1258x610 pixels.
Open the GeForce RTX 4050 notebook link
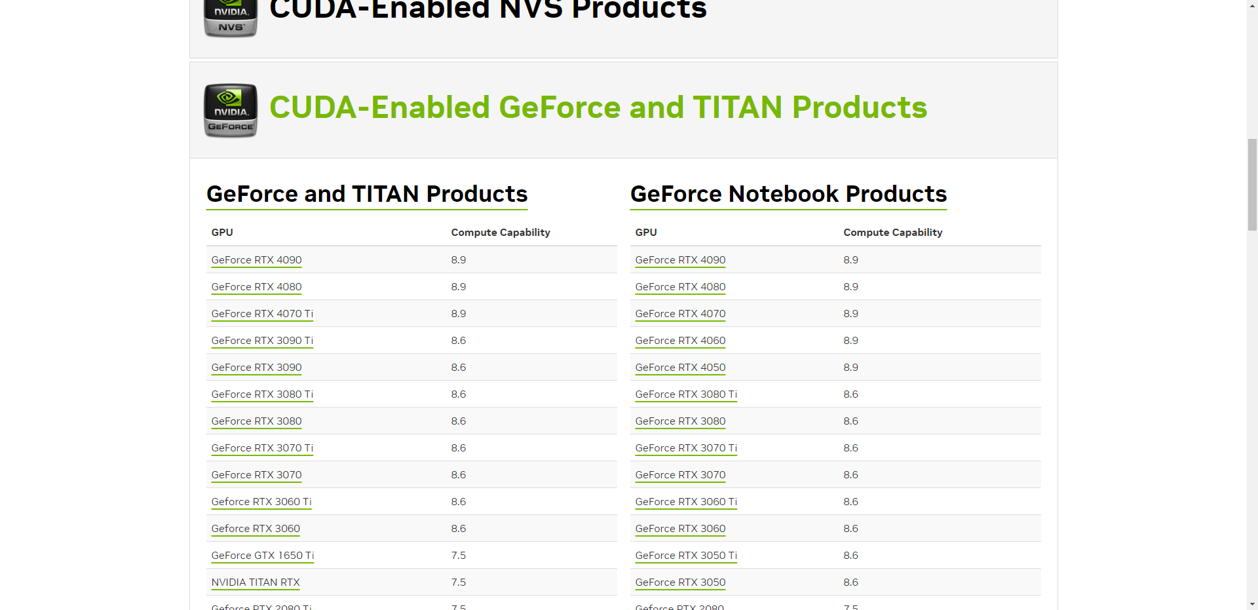680,367
